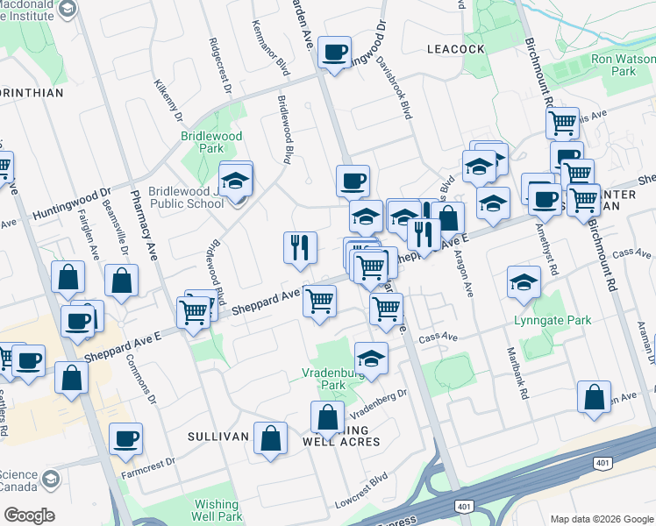The image size is (656, 526).
Task: Click the front grocery cart in the Warden-Sheppard cluster
Action: tap(371, 270)
